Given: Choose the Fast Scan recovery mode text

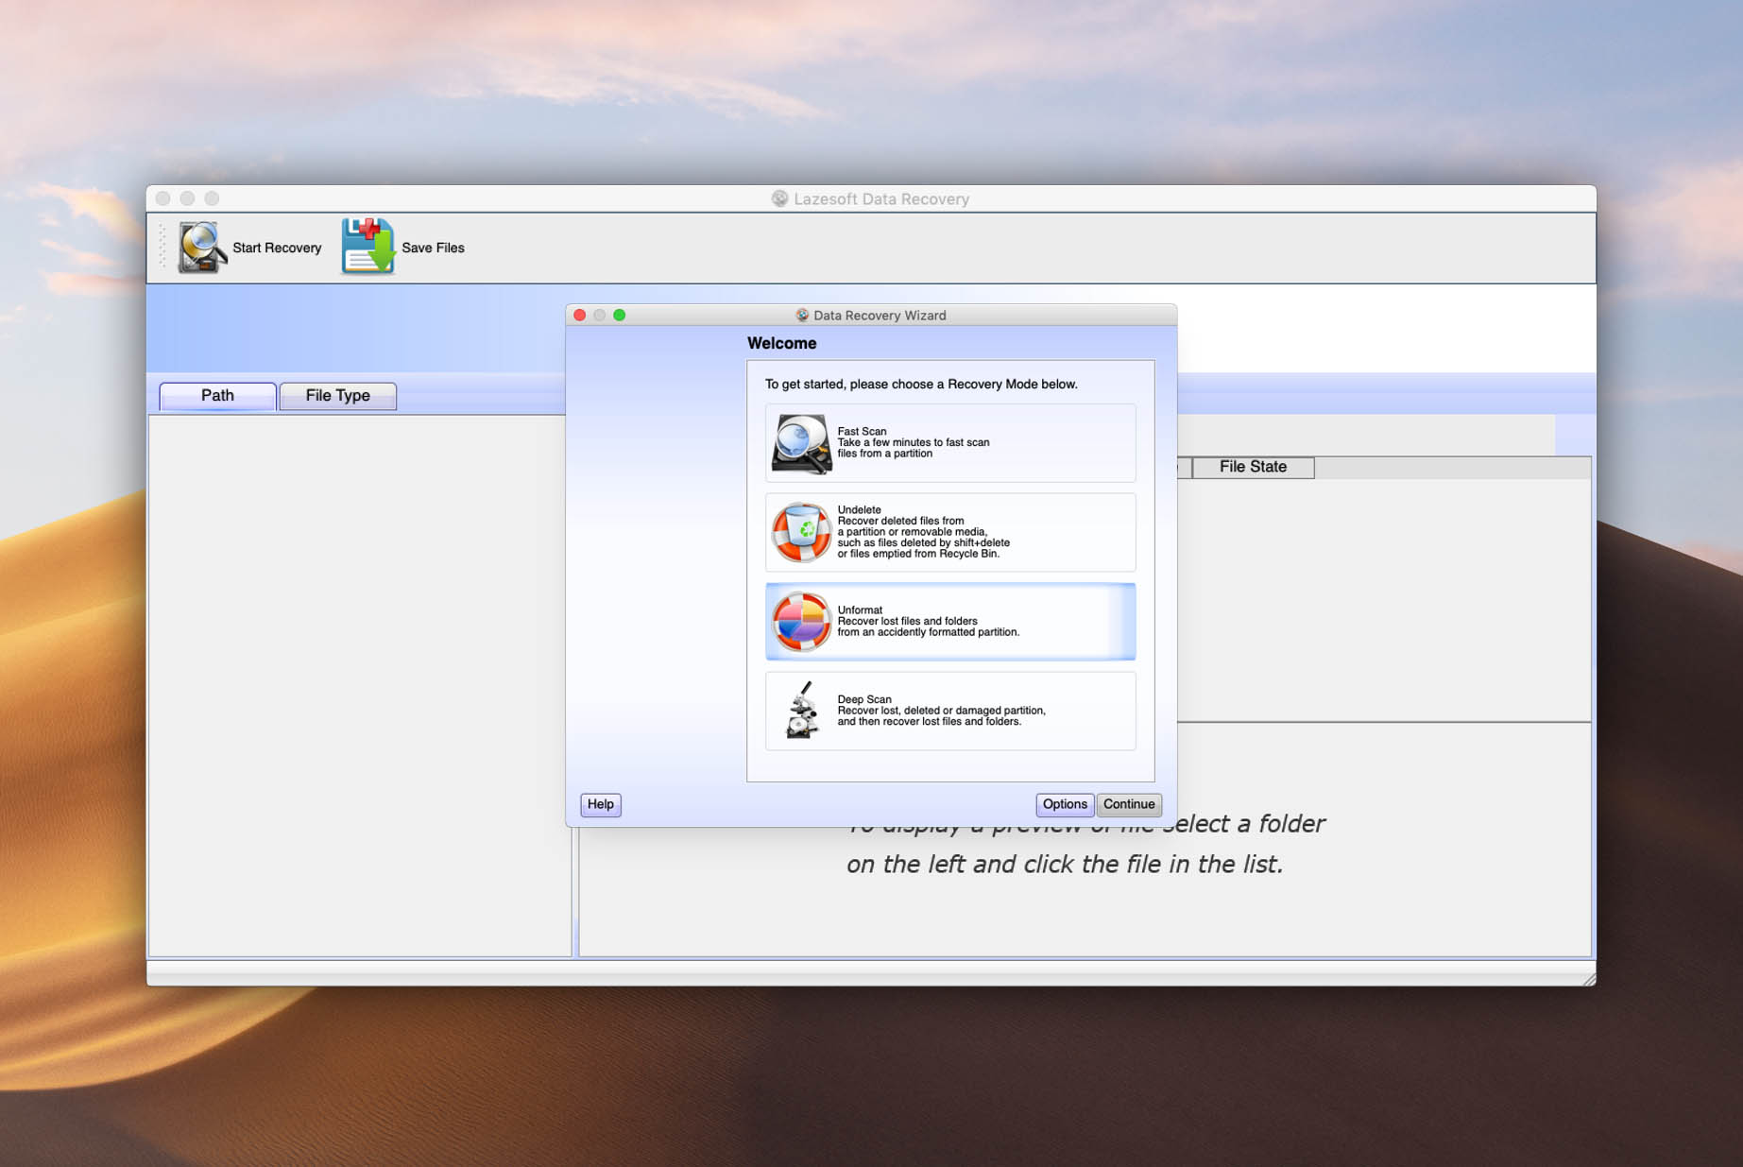Looking at the screenshot, I should coord(914,442).
